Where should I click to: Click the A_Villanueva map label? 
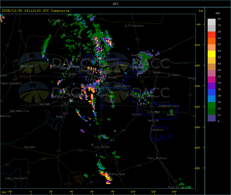coord(134,26)
